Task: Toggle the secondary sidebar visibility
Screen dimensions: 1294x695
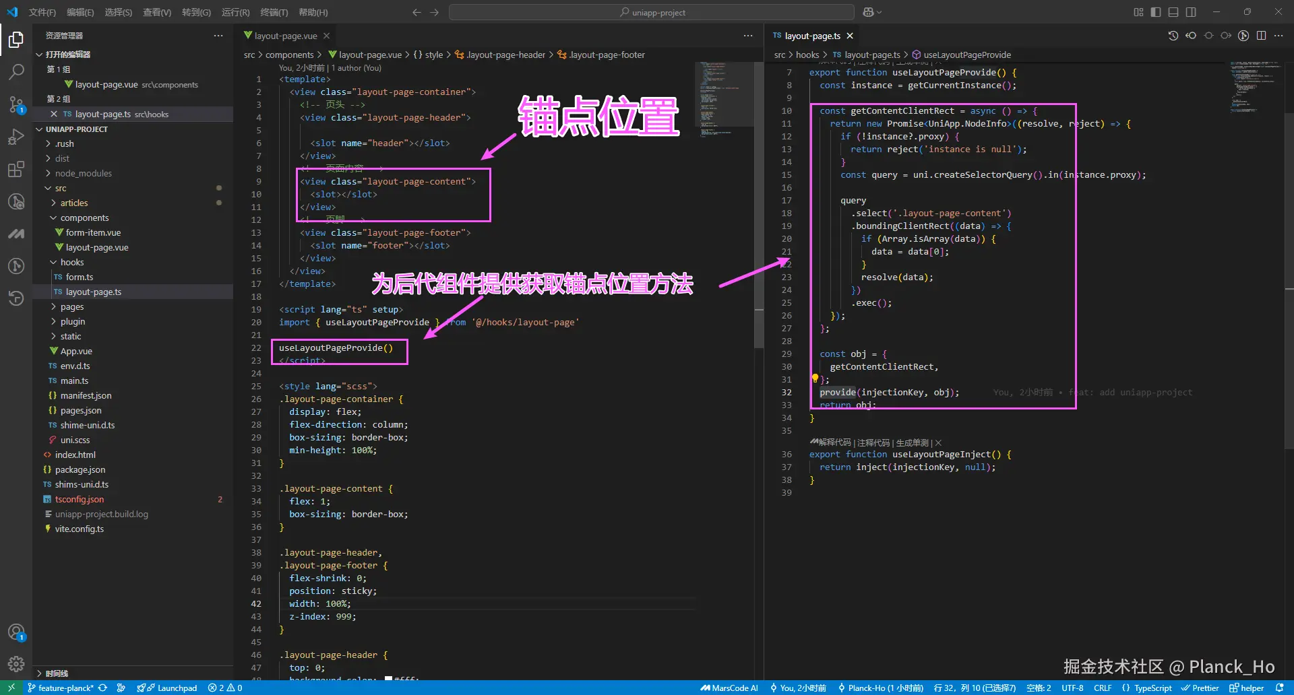Action: (1191, 11)
